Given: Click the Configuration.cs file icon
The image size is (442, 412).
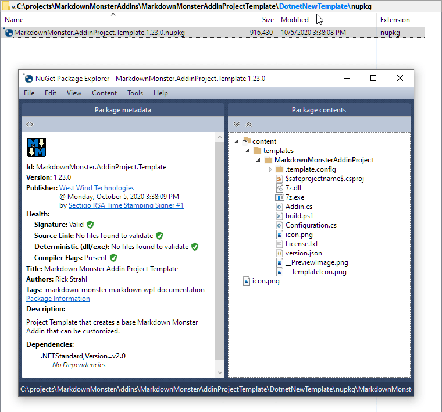Looking at the screenshot, I should [279, 225].
